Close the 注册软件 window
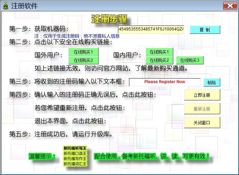The height and width of the screenshot is (175, 239). [230, 6]
